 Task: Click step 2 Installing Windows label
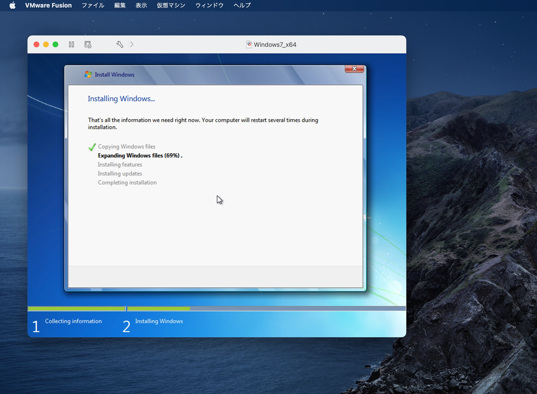159,321
